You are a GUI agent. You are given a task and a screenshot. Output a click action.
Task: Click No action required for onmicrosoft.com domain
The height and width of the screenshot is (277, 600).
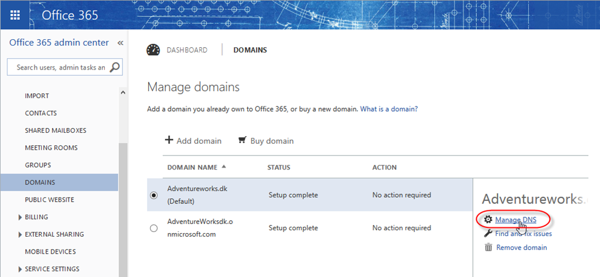click(x=401, y=228)
